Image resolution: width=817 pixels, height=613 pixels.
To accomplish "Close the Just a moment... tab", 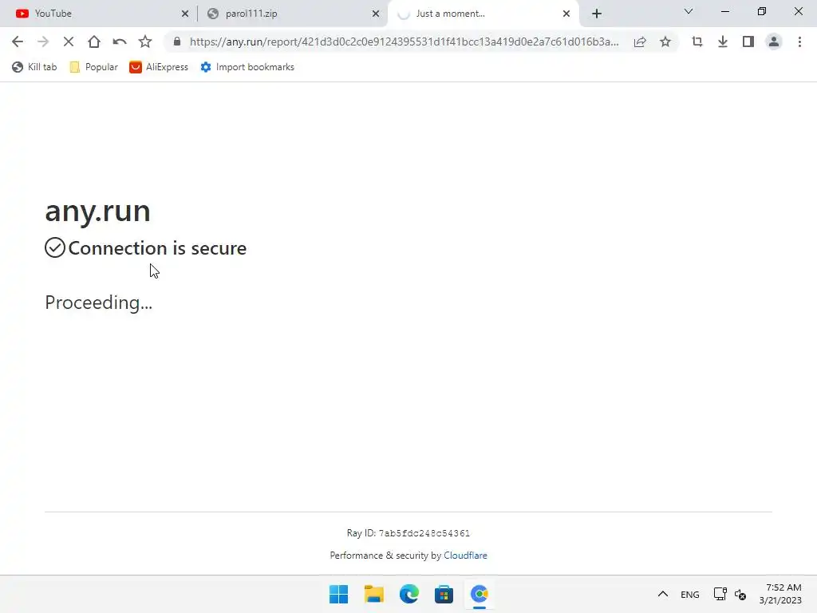I will (566, 14).
